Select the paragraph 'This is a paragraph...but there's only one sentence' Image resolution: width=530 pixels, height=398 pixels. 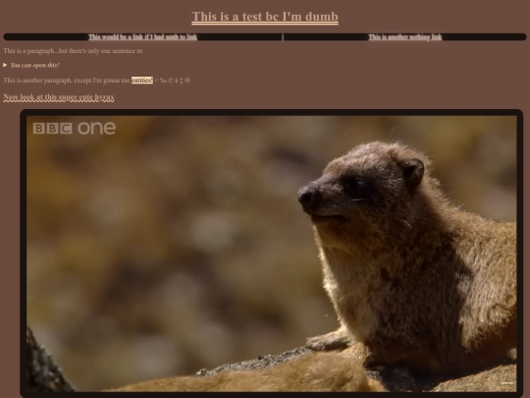click(x=73, y=51)
